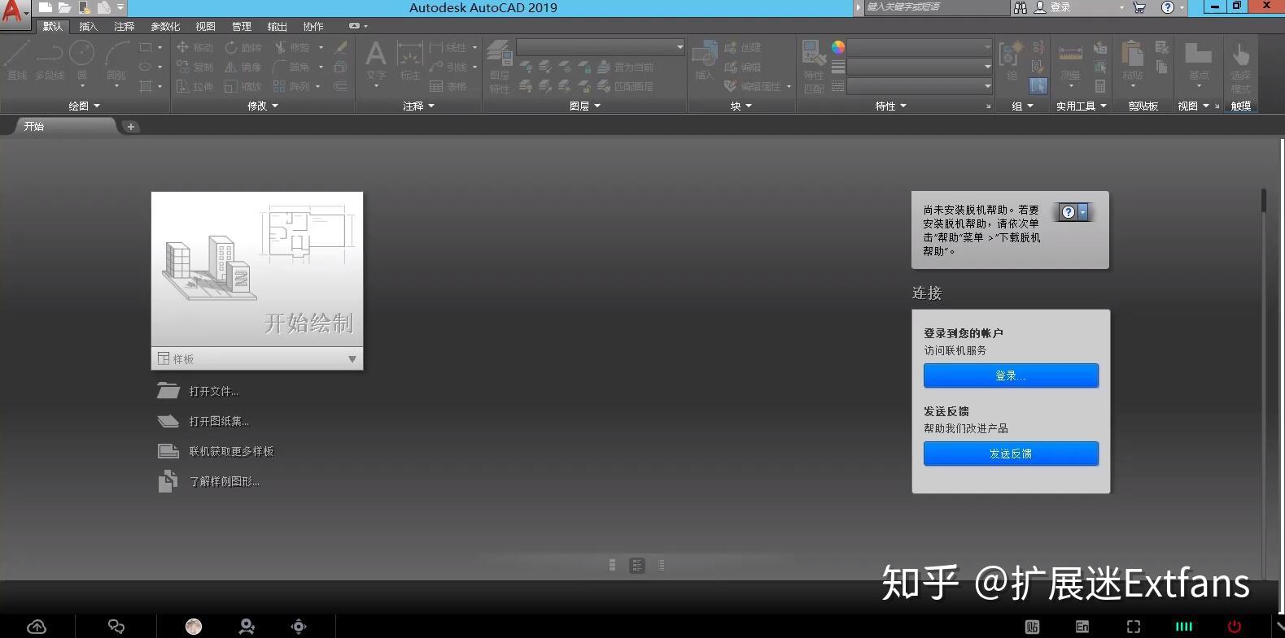
Task: Choose the Stretch (拉伸) tool
Action: (x=195, y=86)
